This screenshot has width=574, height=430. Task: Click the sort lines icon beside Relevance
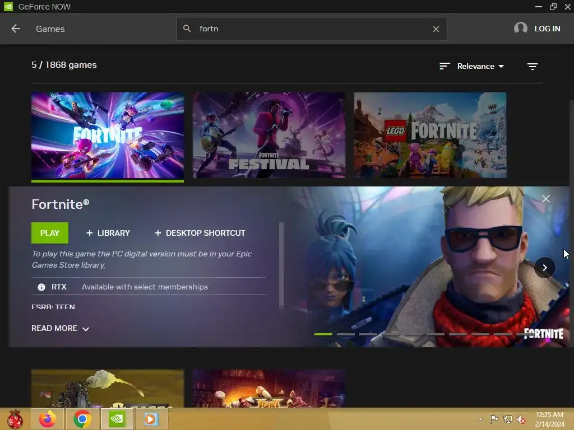click(x=445, y=66)
